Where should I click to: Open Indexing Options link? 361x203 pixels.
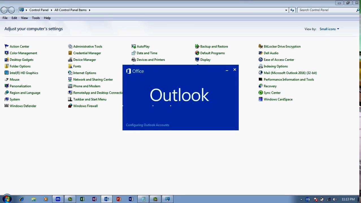[x=273, y=66]
